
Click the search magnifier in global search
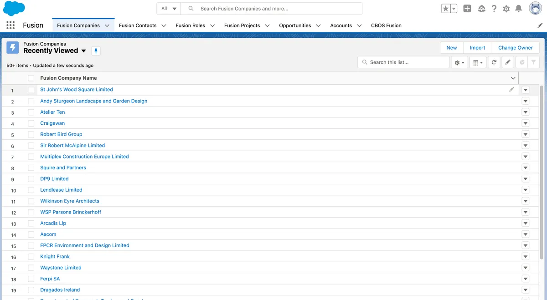tap(191, 9)
